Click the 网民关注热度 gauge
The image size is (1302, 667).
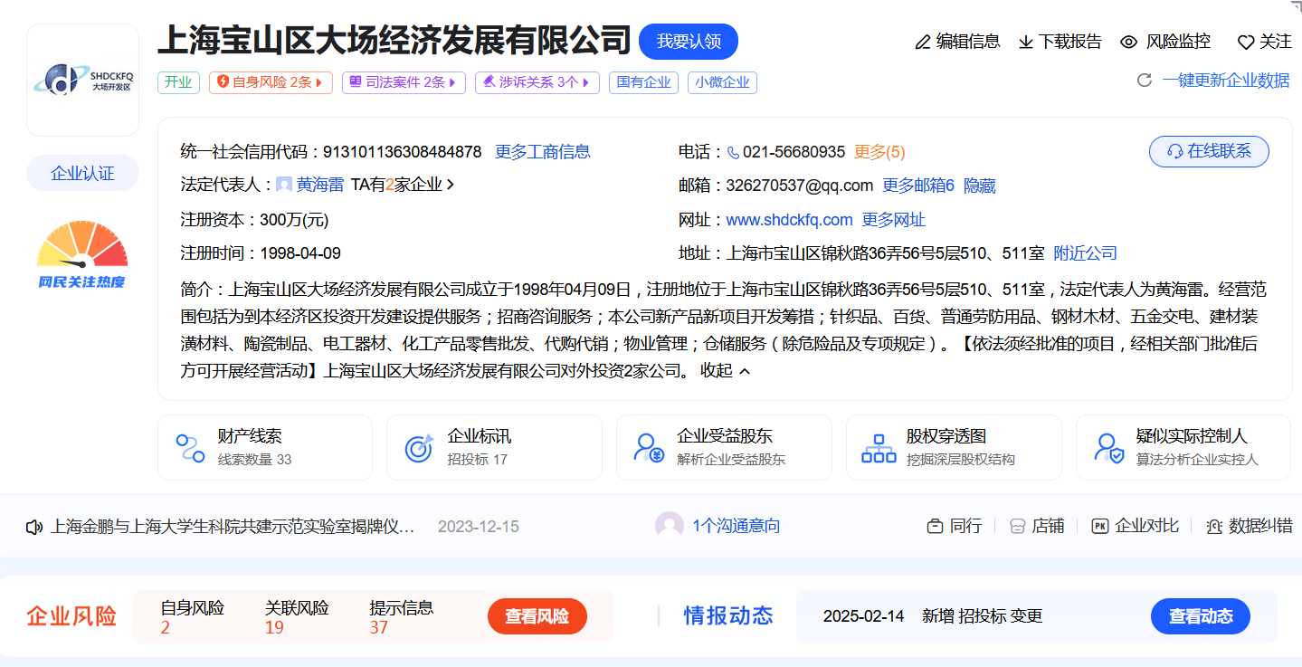[82, 256]
